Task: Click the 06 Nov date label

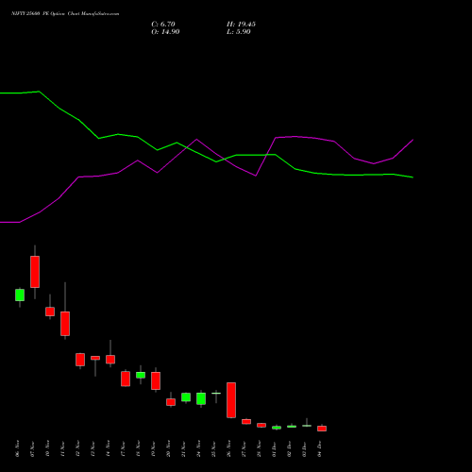Action: (x=17, y=448)
